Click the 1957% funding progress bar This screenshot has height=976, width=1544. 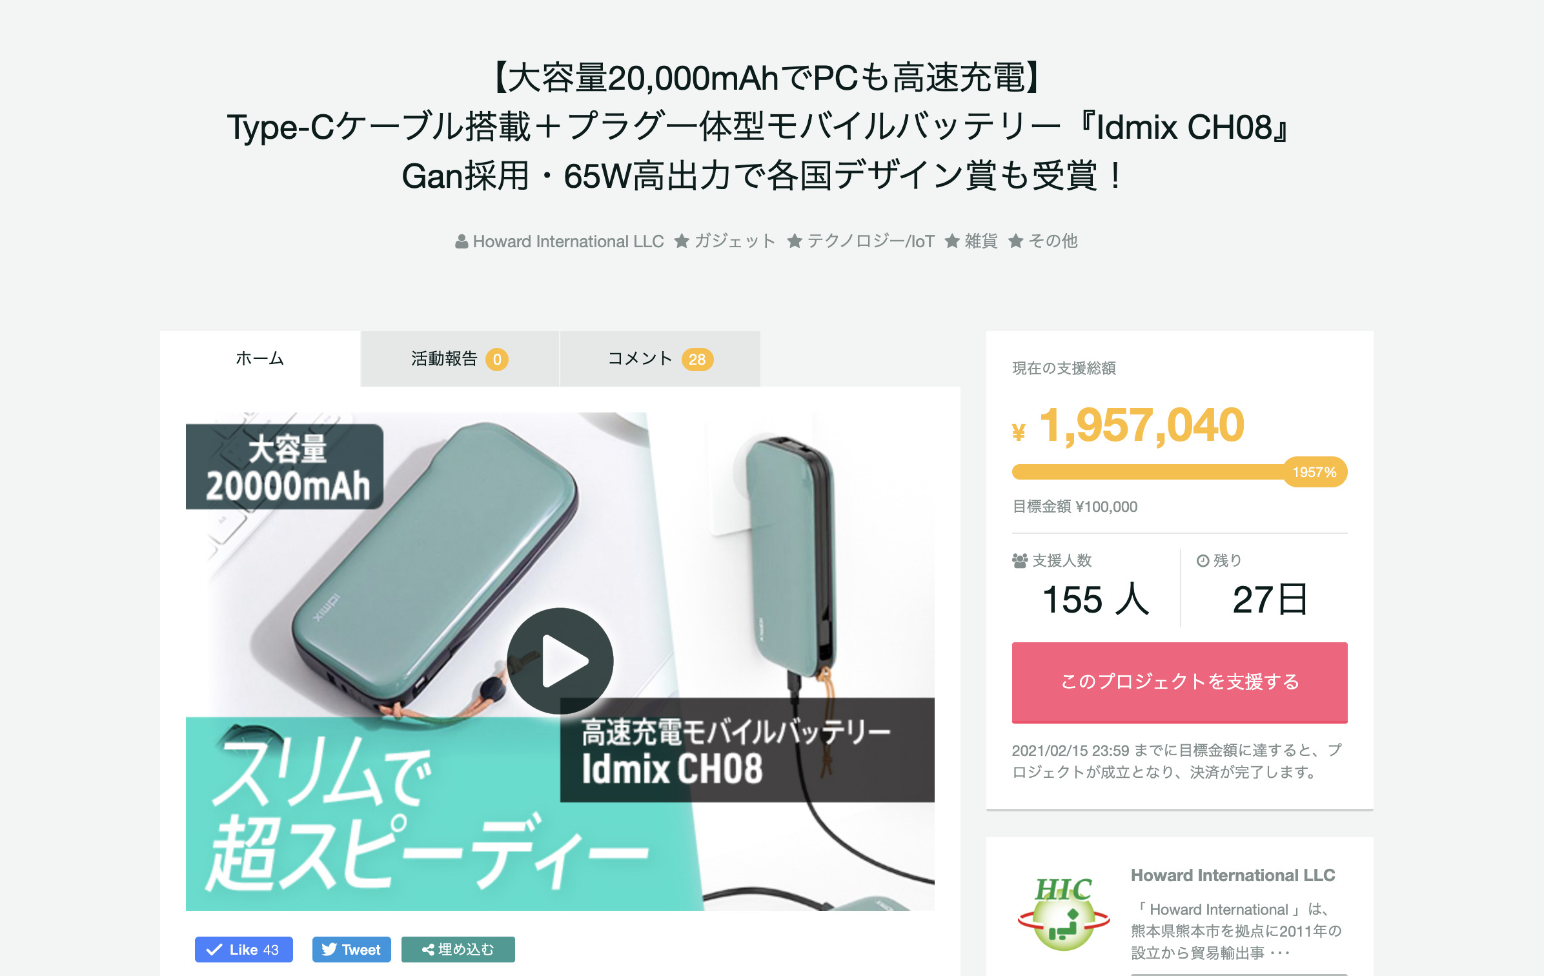pos(1179,472)
